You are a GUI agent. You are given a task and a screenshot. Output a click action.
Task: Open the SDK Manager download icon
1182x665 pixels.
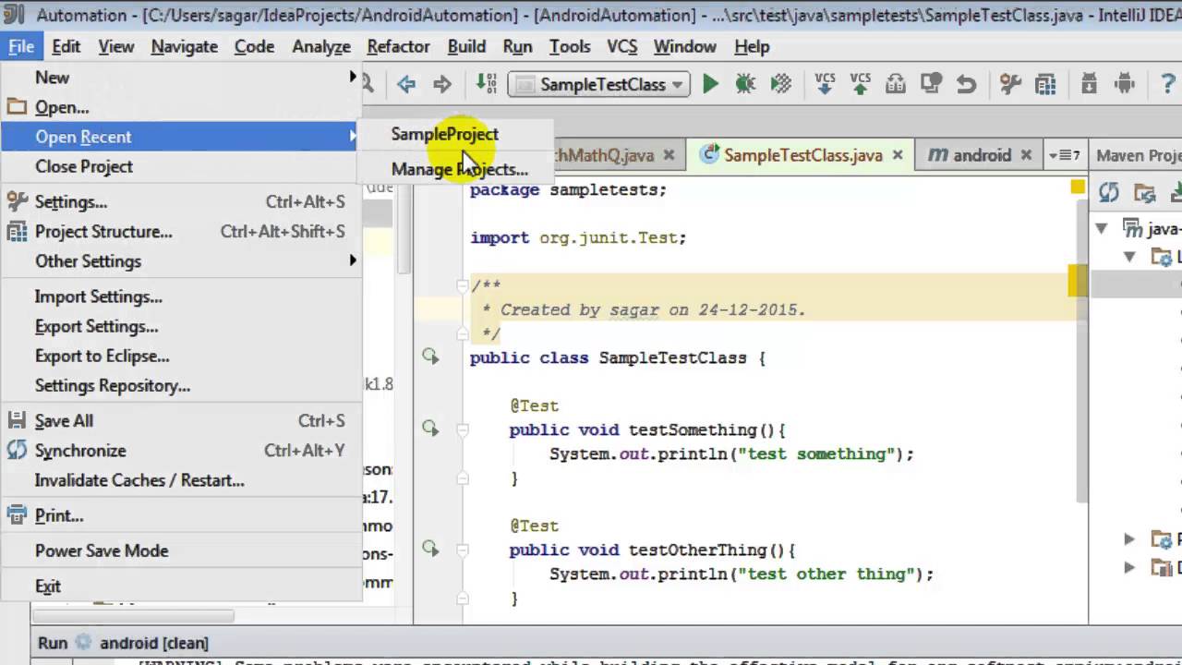point(1089,84)
